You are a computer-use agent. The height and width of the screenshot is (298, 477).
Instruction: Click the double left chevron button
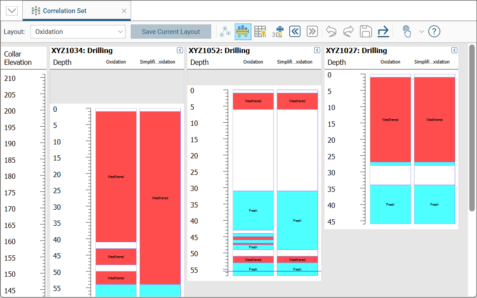pos(295,31)
